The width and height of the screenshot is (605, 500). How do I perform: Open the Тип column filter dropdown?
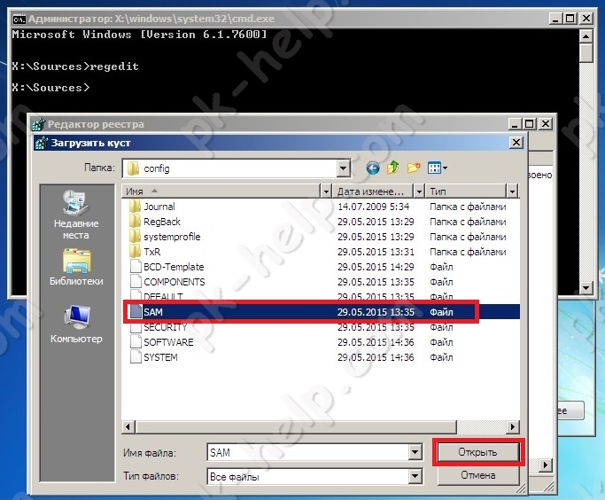512,191
